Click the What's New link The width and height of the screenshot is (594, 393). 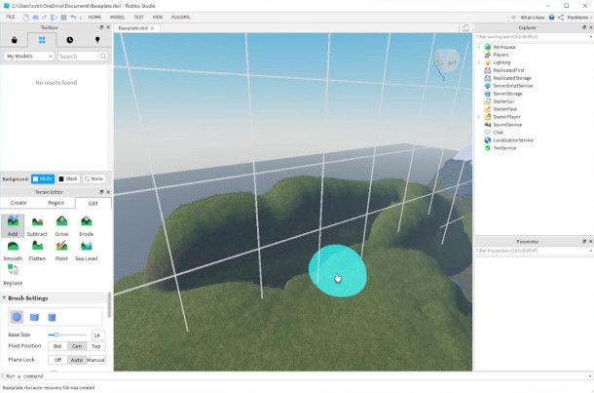tap(533, 18)
